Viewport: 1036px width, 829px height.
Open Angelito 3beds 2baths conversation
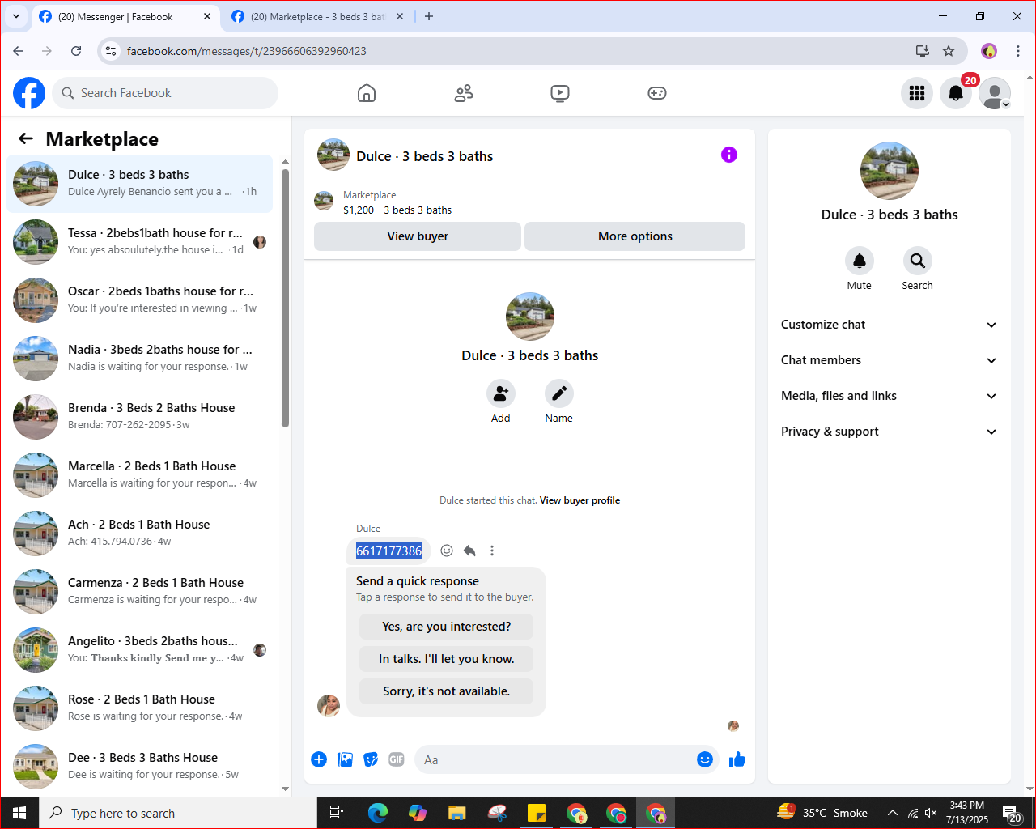(139, 650)
